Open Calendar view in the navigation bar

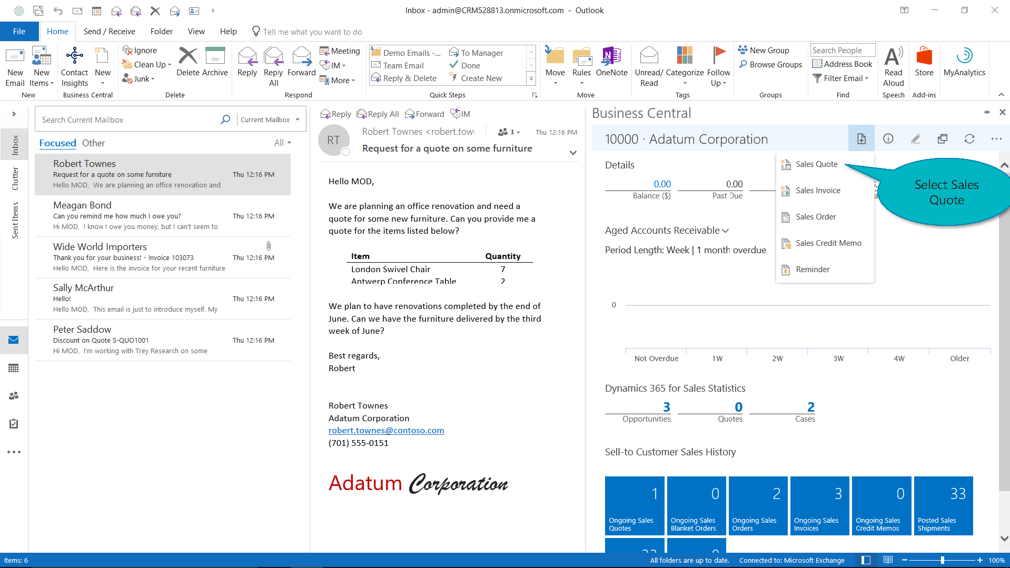point(14,368)
